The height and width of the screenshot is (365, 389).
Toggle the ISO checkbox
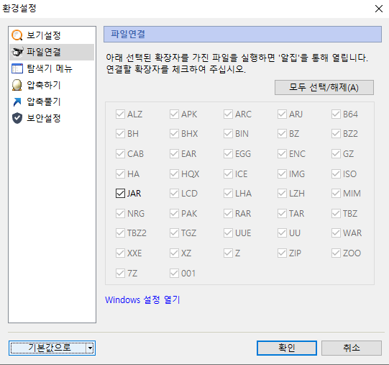click(336, 174)
